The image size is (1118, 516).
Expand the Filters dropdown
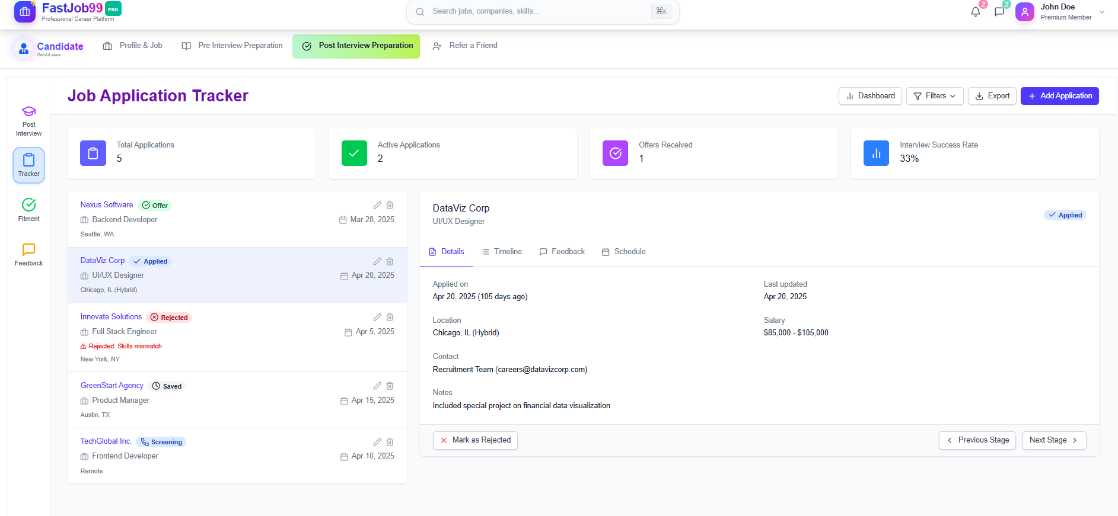934,96
